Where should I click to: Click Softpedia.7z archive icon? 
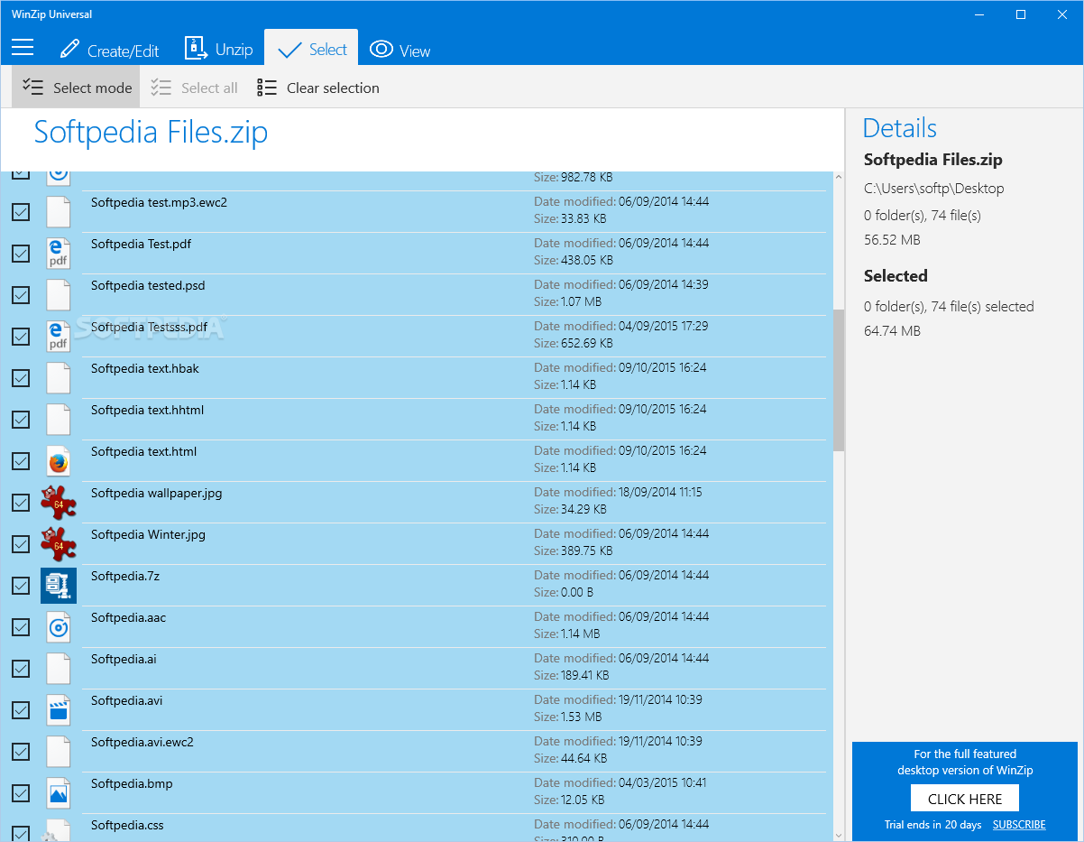[x=59, y=586]
